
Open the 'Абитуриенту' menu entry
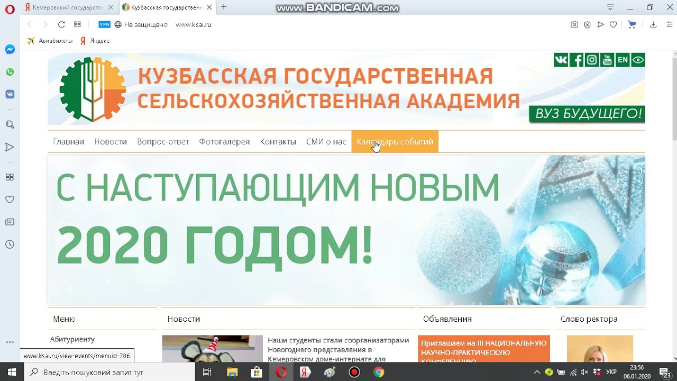click(x=72, y=339)
